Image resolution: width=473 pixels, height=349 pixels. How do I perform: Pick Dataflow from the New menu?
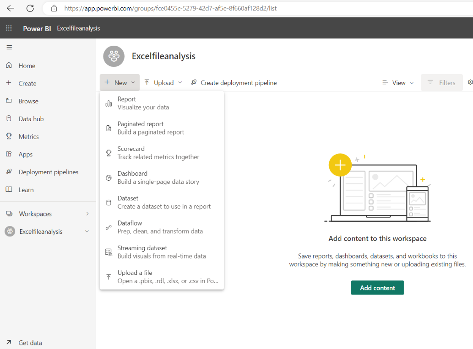162,227
